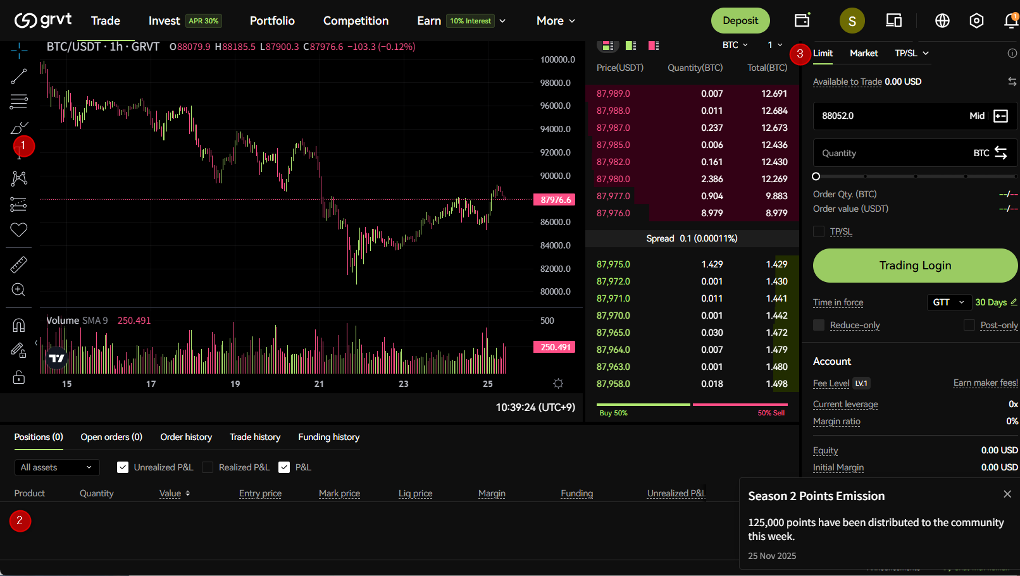
Task: Open the ruler measure tool
Action: [19, 264]
